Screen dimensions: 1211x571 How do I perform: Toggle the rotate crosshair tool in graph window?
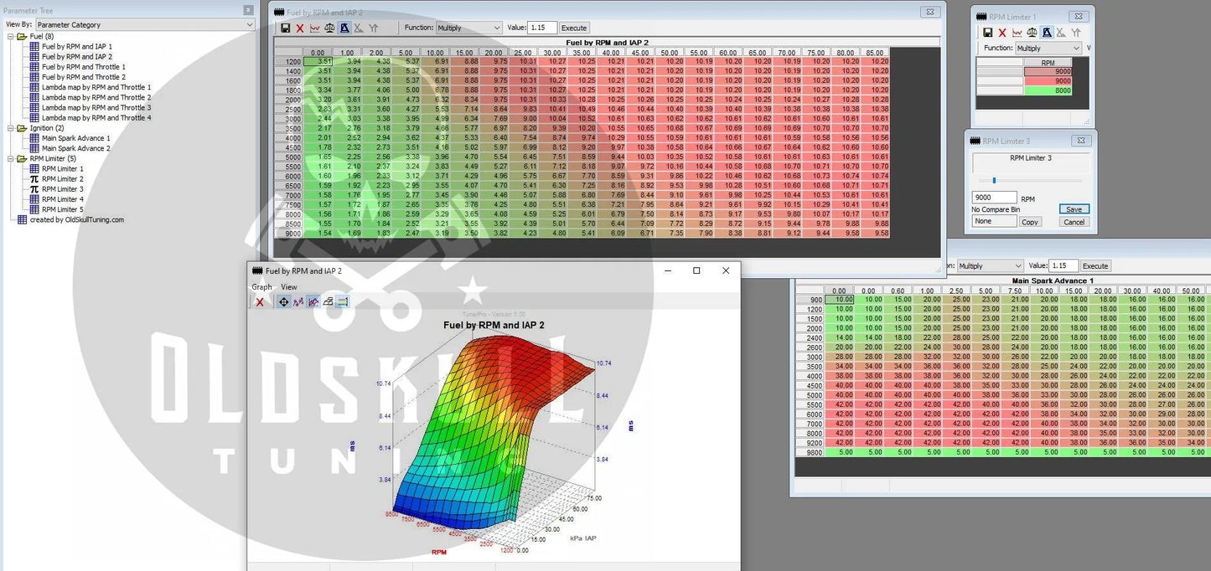click(x=283, y=301)
